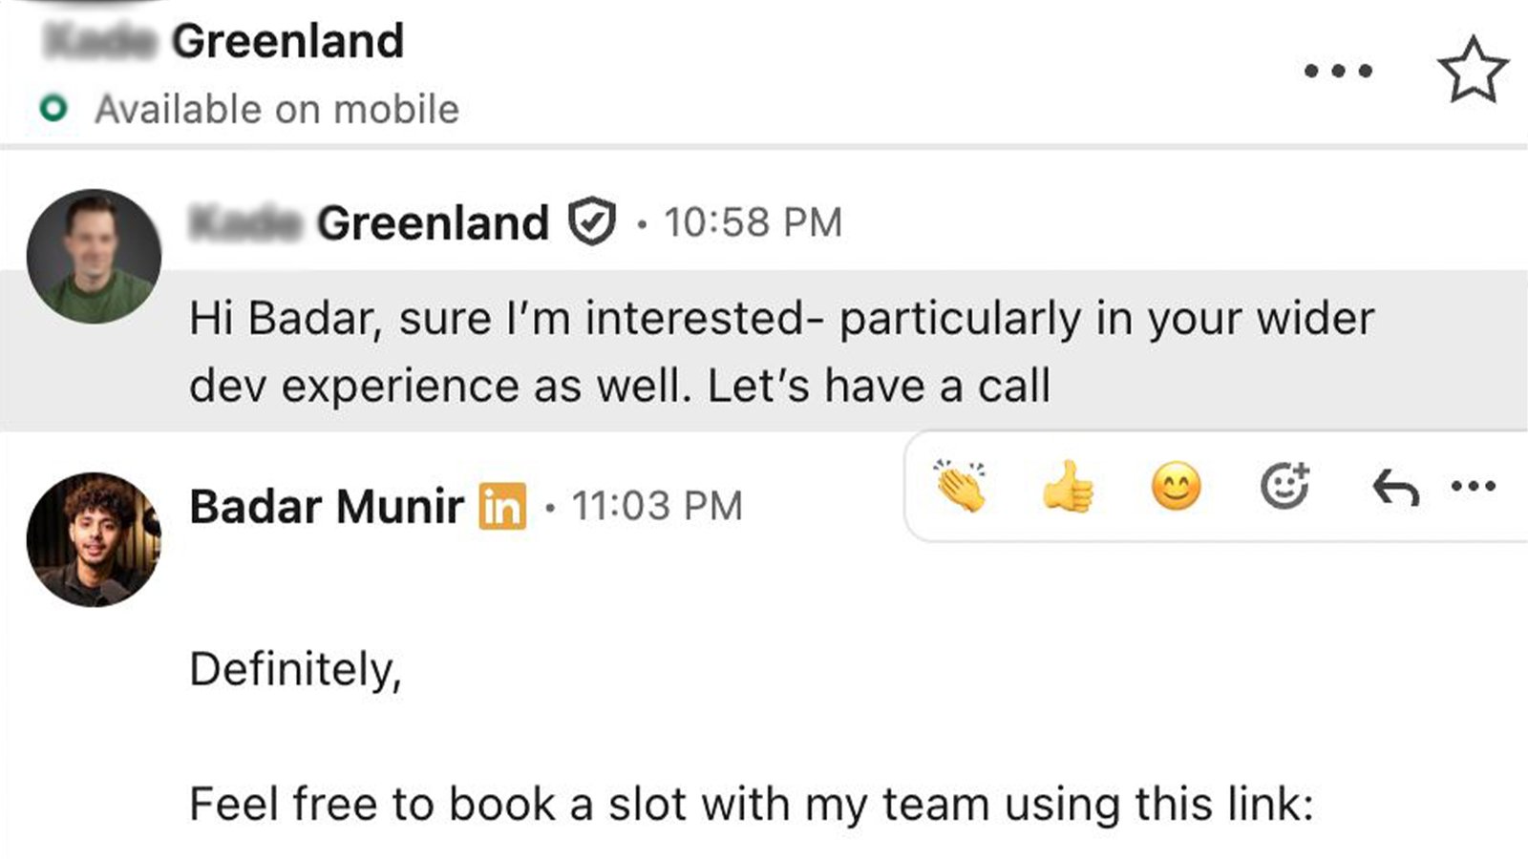Open Badar Munir's profile photo

click(94, 539)
